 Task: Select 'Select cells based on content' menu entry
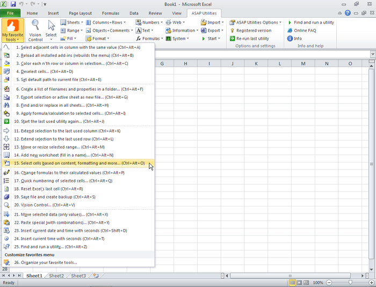click(x=80, y=163)
